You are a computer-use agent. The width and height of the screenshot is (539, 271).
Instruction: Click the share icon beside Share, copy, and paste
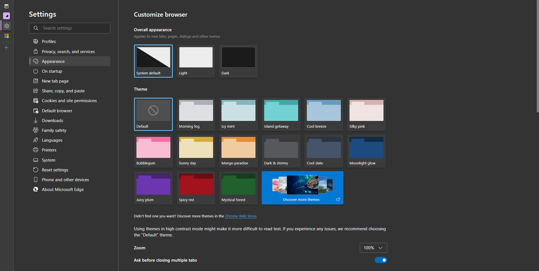click(x=36, y=91)
